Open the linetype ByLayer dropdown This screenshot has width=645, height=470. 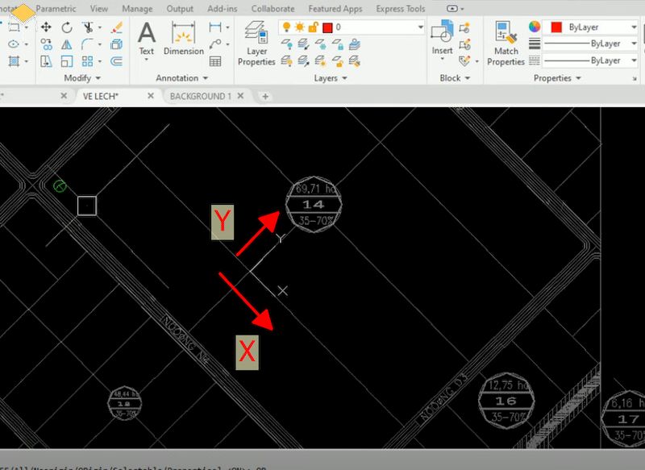coord(634,60)
